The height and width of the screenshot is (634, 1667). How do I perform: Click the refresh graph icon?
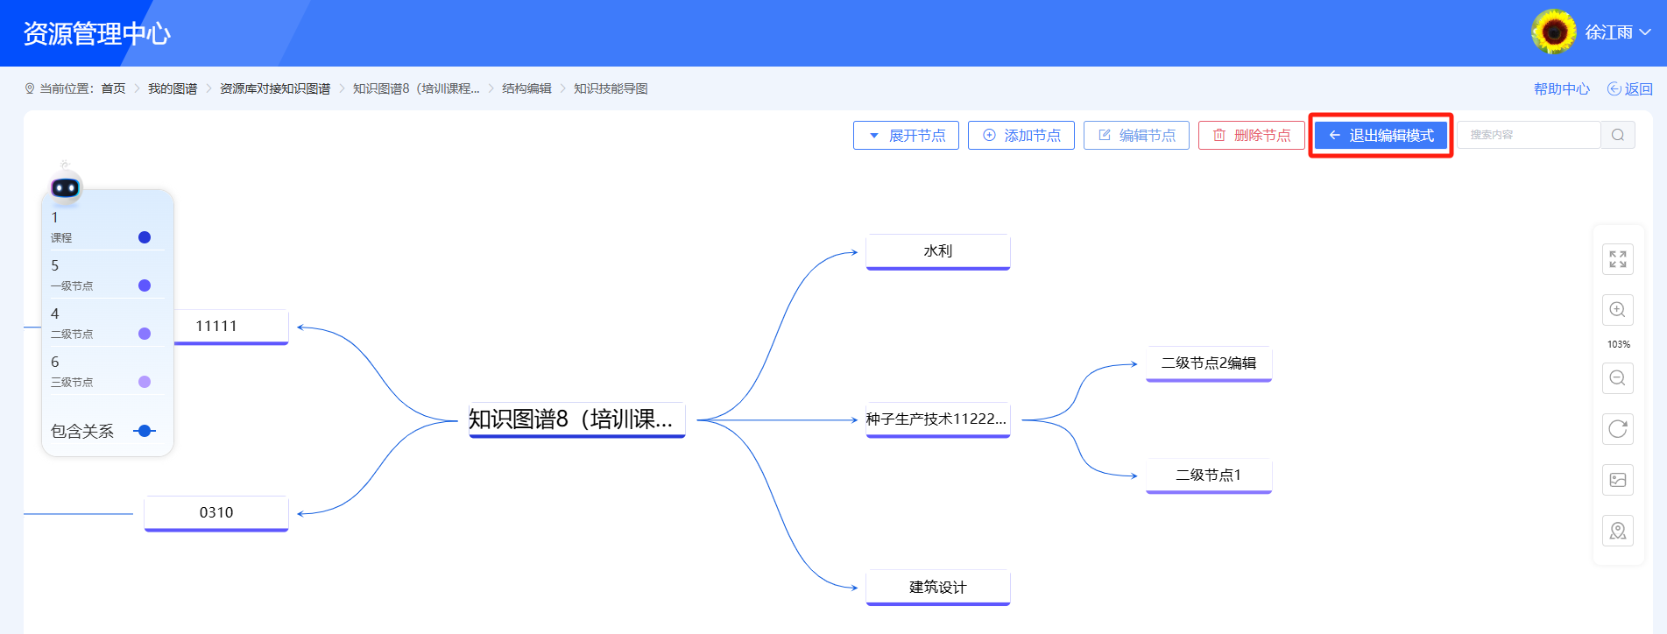point(1617,429)
